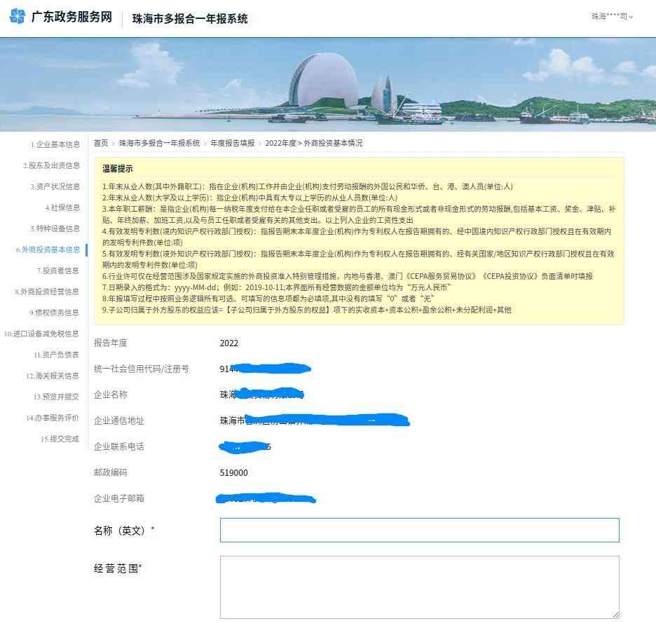Open 10.进口设备减免税信息 step
Viewport: 656px width, 623px height.
42,334
